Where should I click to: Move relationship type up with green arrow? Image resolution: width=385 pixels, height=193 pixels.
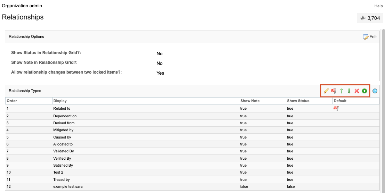click(341, 91)
